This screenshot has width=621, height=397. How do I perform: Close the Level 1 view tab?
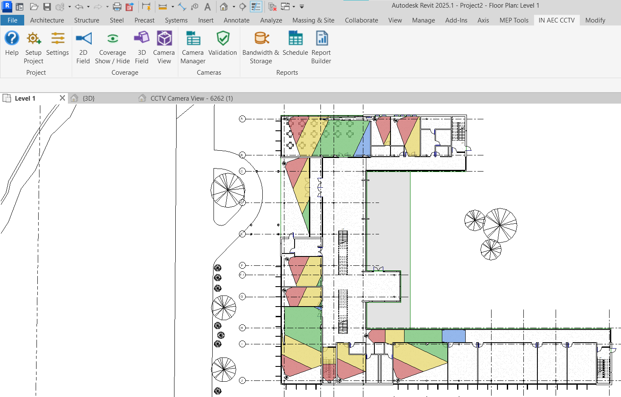pos(62,98)
